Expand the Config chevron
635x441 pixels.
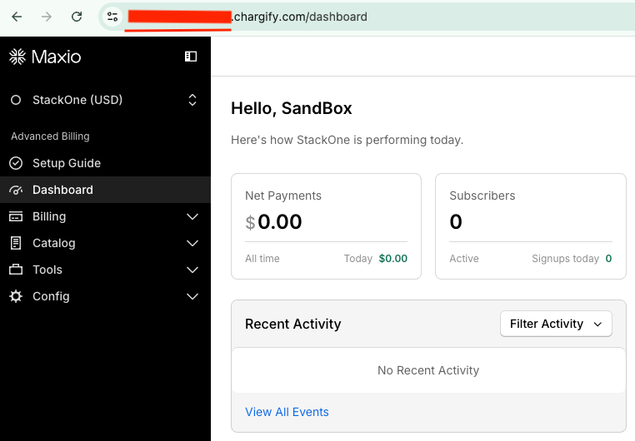point(192,297)
